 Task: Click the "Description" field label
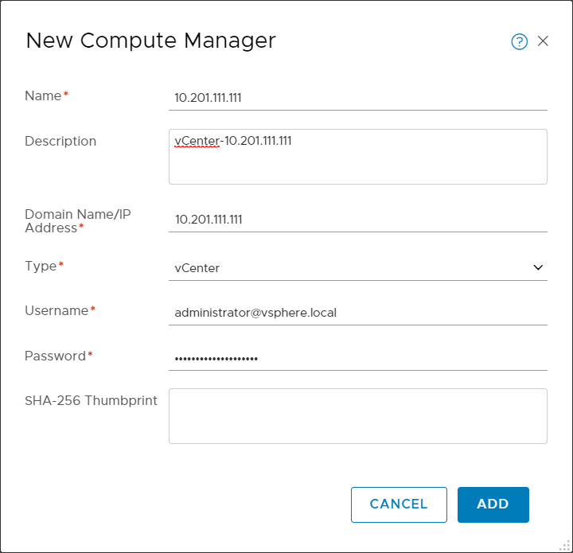tap(60, 141)
